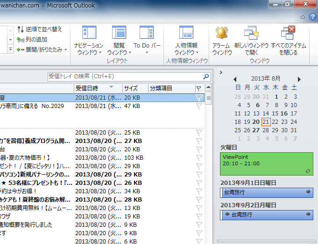The width and height of the screenshot is (318, 244).
Task: Open To Do バー dropdown arrow
Action: [147, 53]
